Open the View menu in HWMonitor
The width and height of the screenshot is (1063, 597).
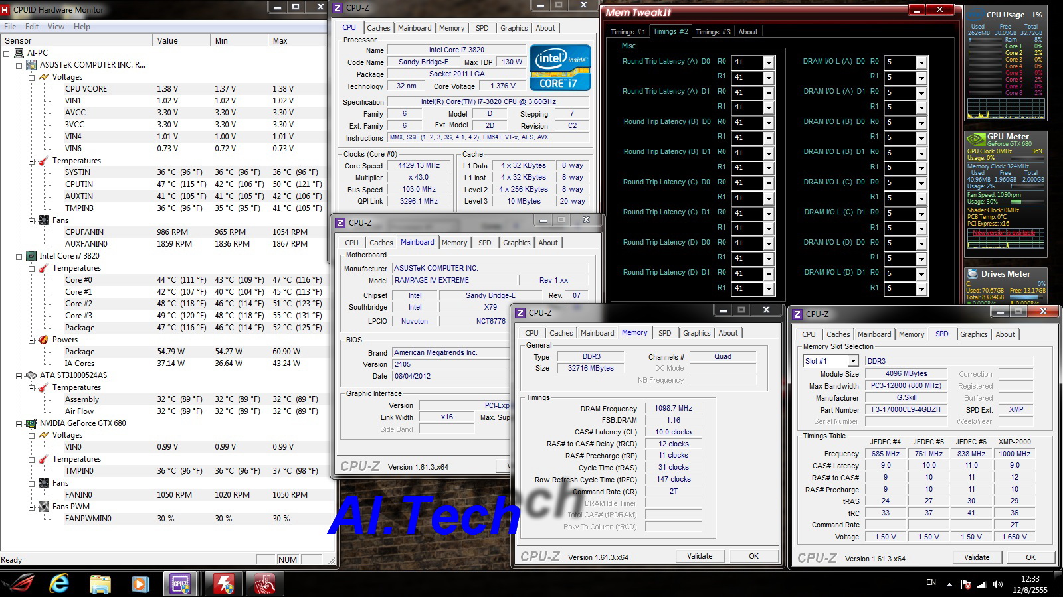56,27
